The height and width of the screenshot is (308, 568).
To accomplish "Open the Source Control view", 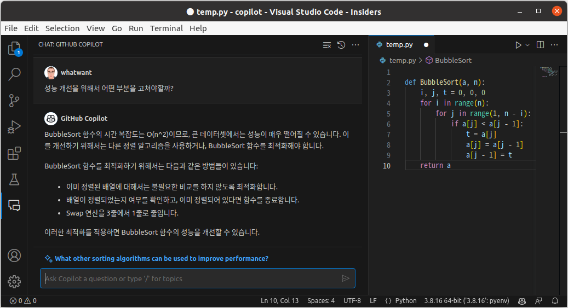I will pos(14,100).
